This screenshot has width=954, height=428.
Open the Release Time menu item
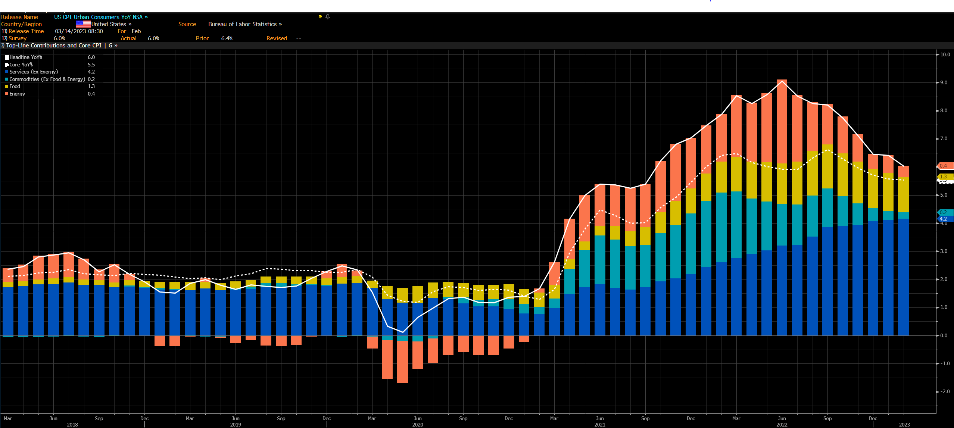coord(26,31)
